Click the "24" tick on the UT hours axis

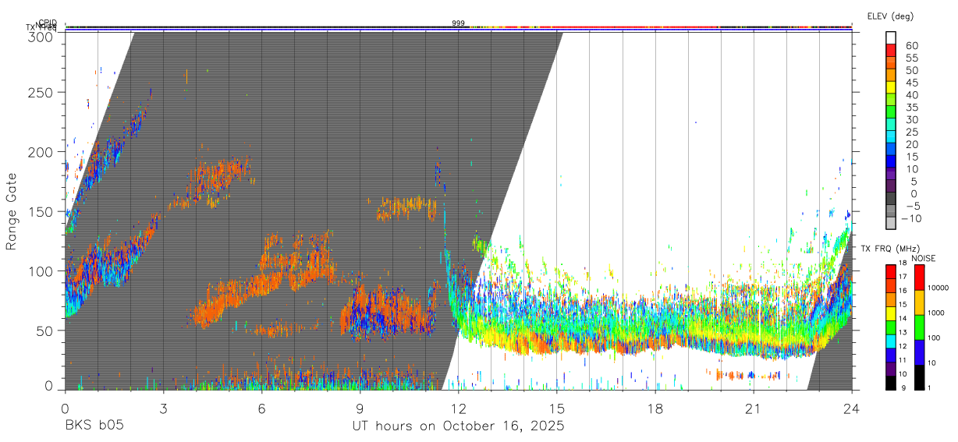coord(851,408)
